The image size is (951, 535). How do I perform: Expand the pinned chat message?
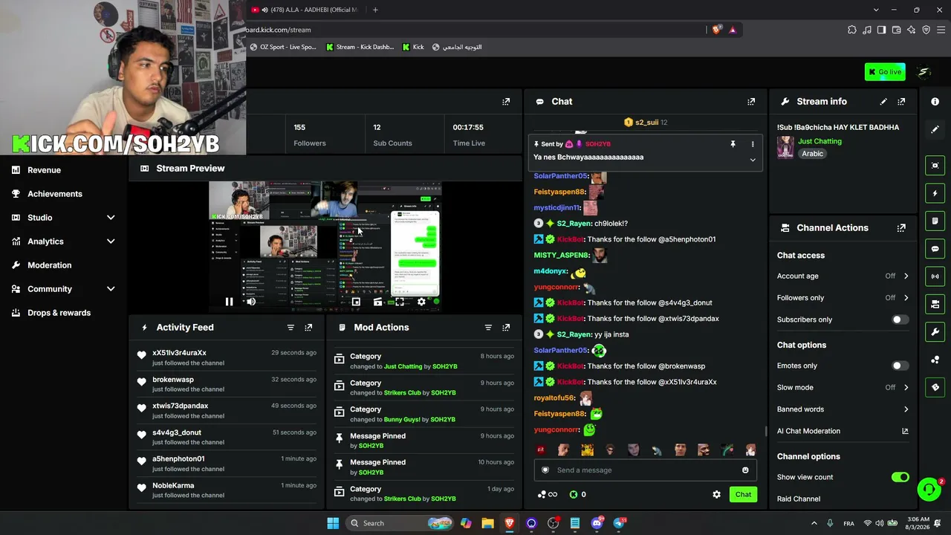(753, 160)
